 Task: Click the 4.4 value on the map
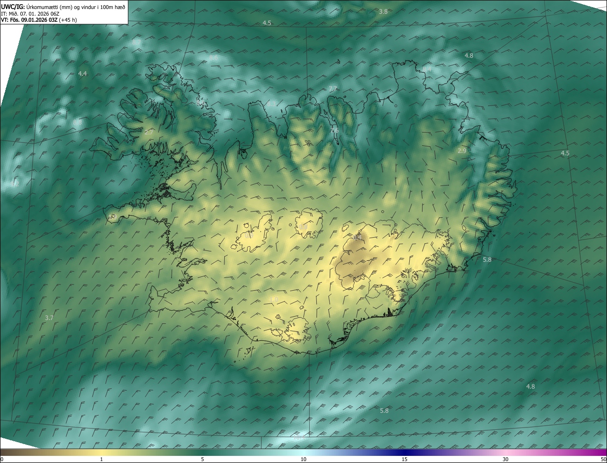[x=83, y=73]
